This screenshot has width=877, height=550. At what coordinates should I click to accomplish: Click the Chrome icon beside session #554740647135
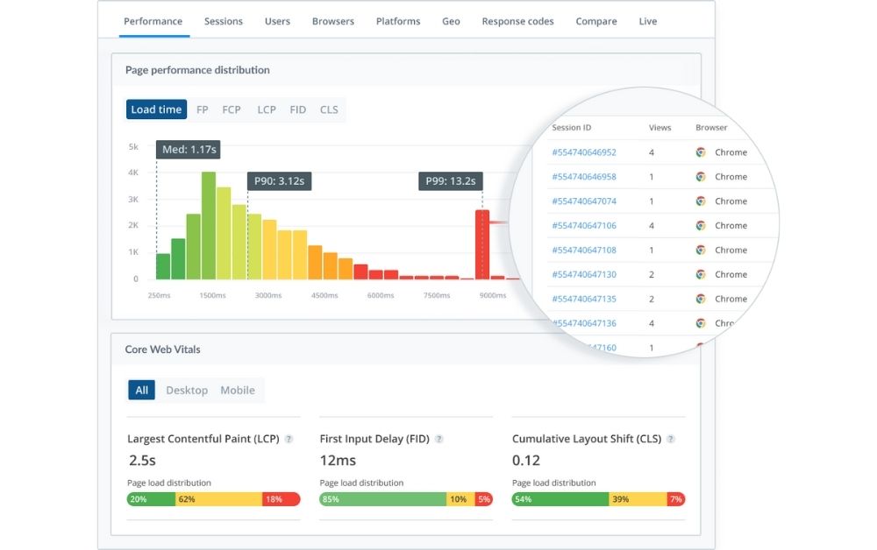coord(700,299)
